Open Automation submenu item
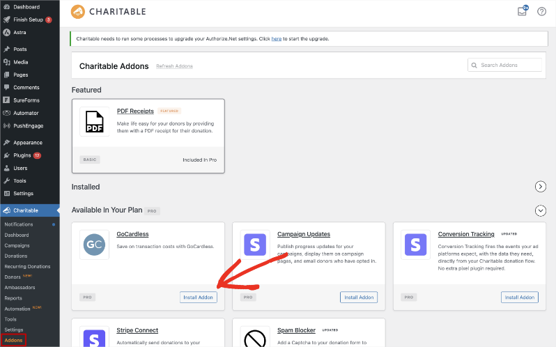This screenshot has height=347, width=556. tap(17, 309)
